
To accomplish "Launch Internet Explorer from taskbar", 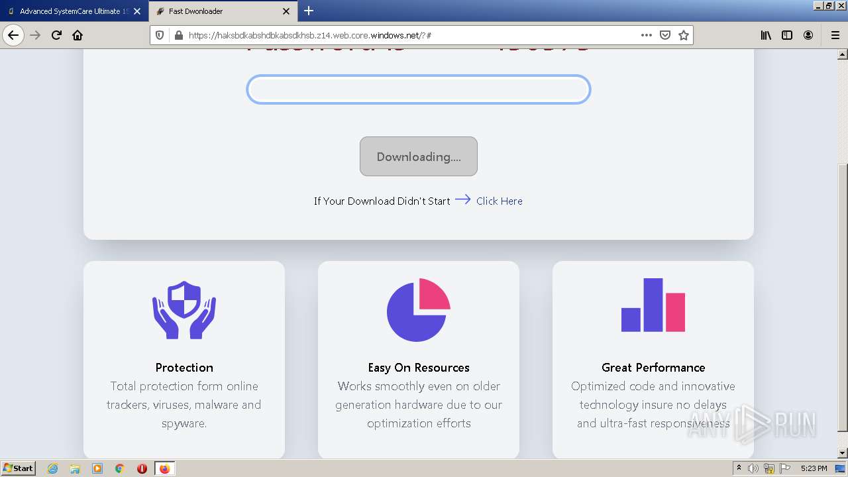I will (x=53, y=468).
